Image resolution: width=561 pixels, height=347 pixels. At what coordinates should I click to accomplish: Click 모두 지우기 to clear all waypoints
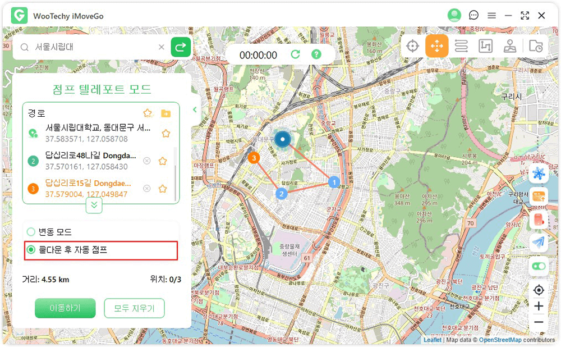pyautogui.click(x=134, y=308)
